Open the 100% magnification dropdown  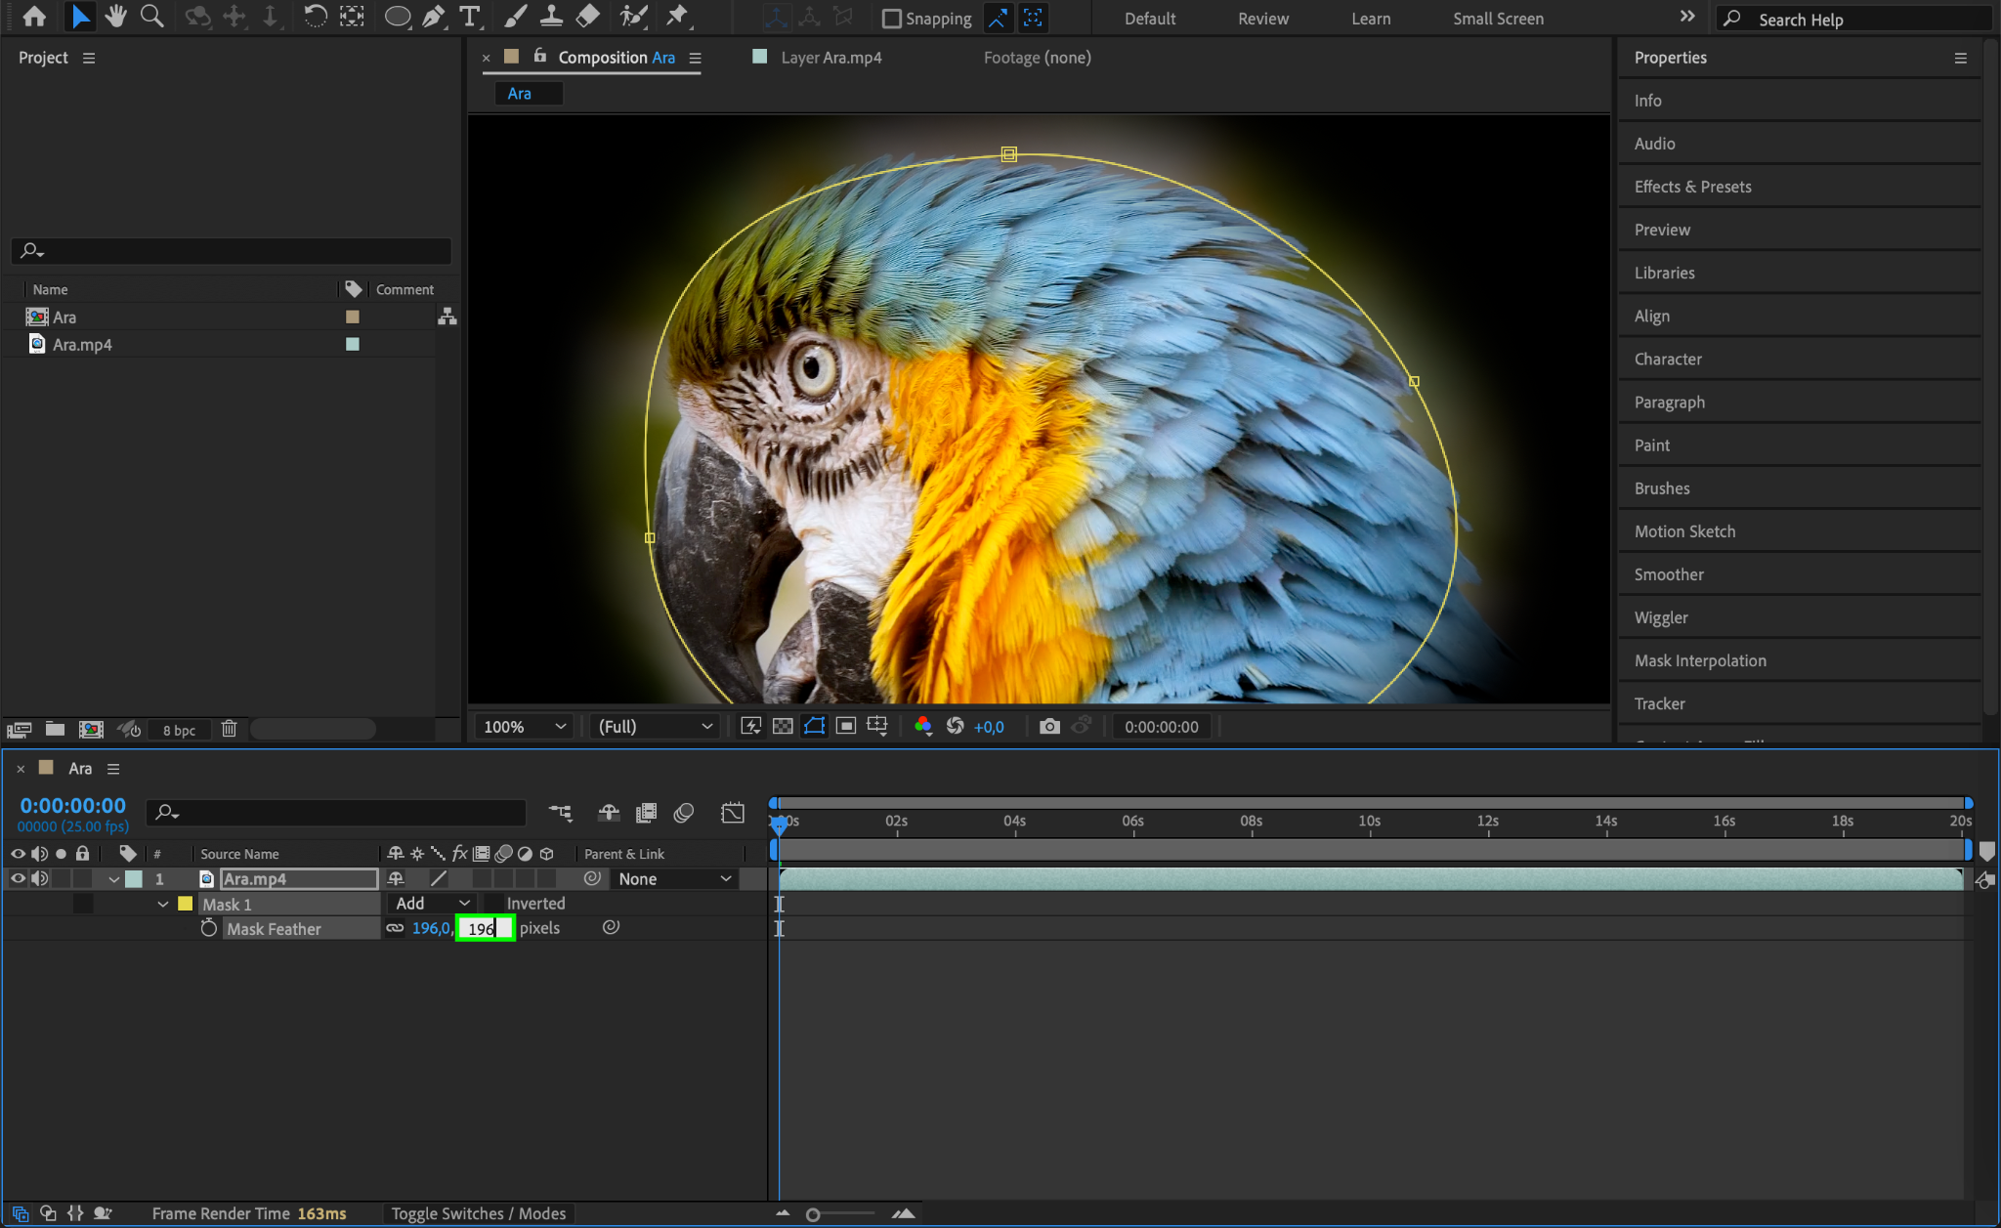point(525,726)
